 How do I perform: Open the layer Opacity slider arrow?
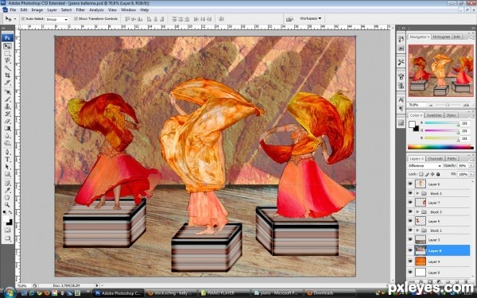[x=471, y=166]
